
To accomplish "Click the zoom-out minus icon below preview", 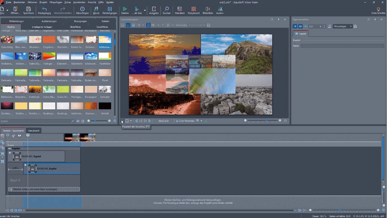I will coord(245,120).
